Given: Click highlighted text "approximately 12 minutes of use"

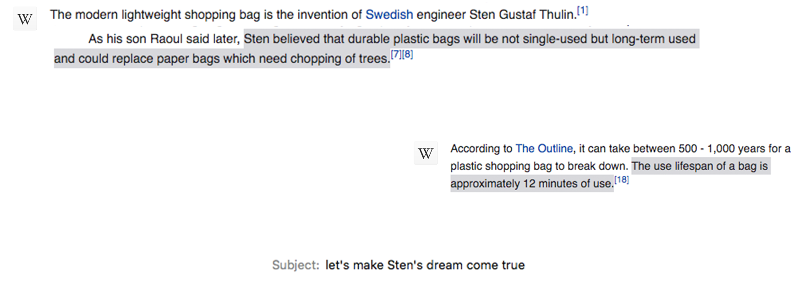Looking at the screenshot, I should click(531, 184).
